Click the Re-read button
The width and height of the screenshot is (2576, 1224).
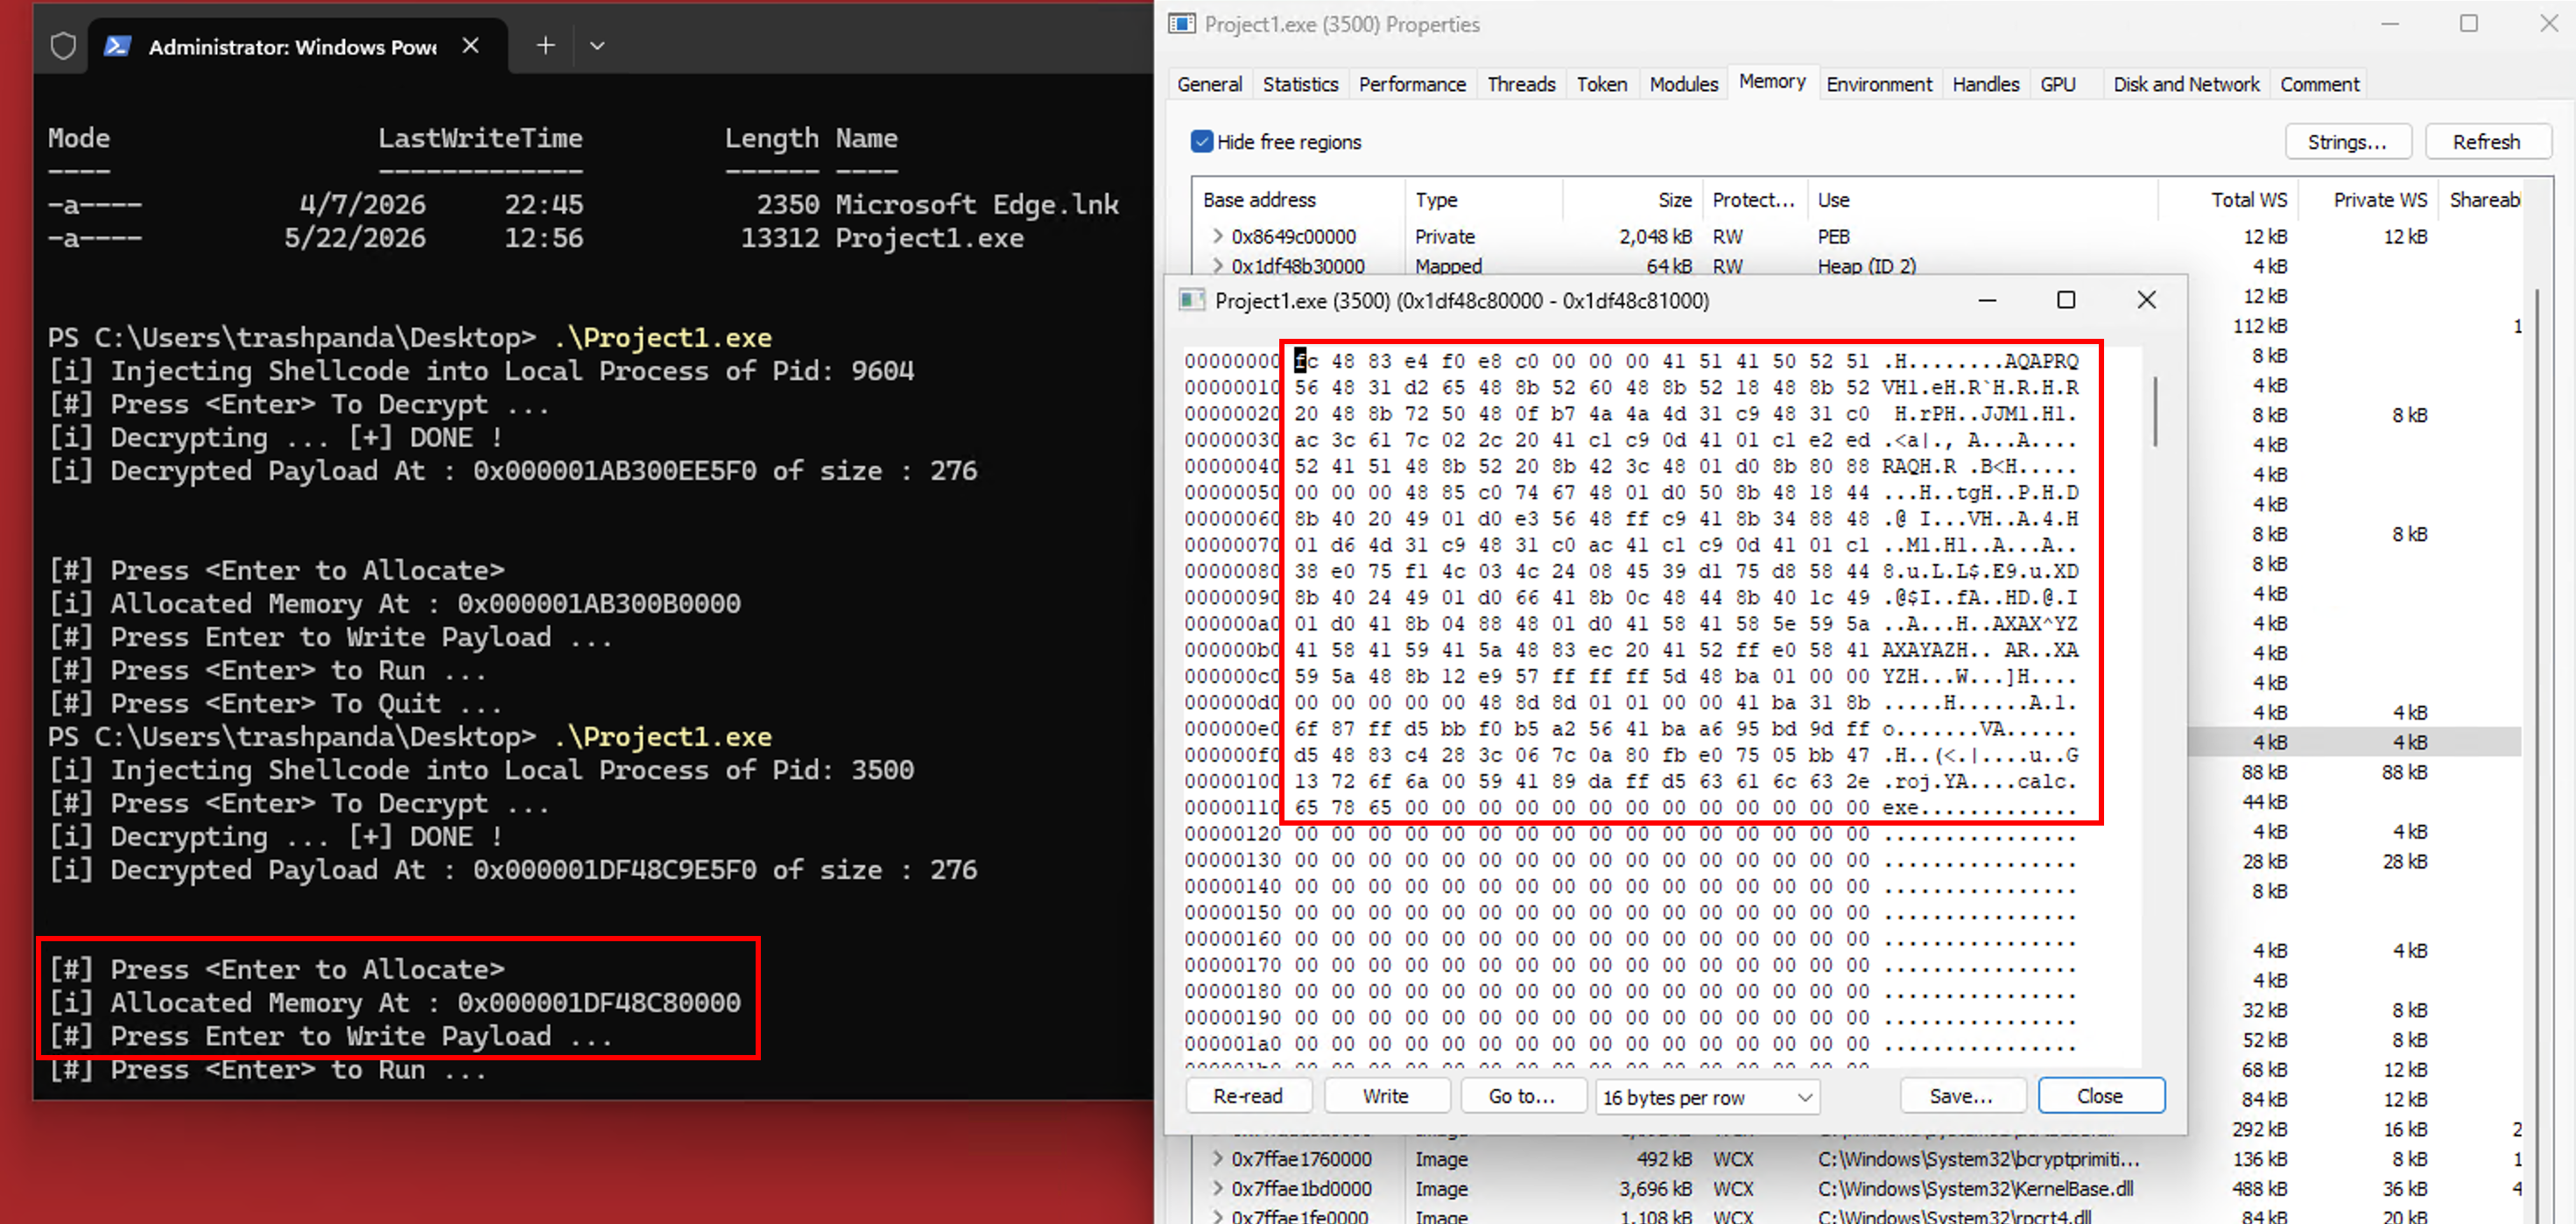pyautogui.click(x=1248, y=1096)
